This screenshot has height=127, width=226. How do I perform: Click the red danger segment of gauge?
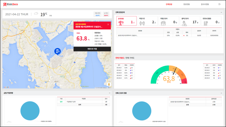184,81
